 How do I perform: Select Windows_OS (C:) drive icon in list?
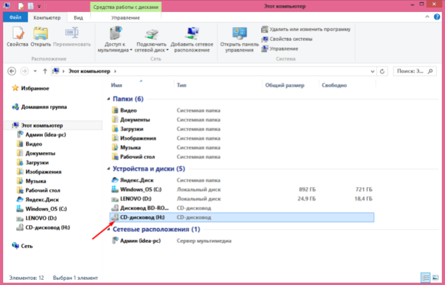(115, 190)
